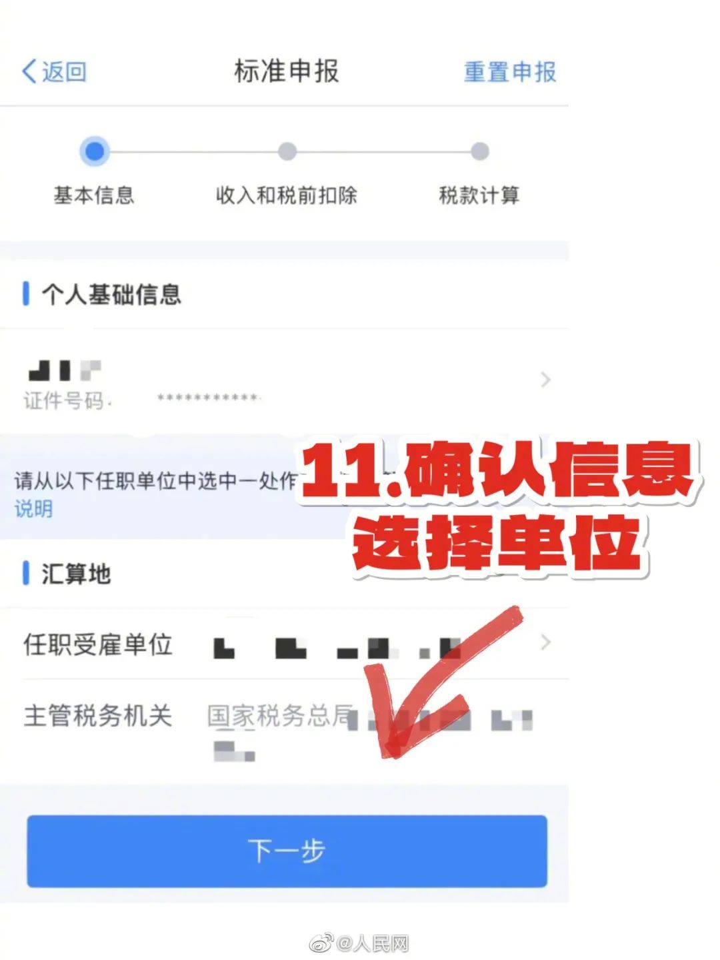The width and height of the screenshot is (720, 960).
Task: Expand personal info row chevron
Action: tap(545, 380)
